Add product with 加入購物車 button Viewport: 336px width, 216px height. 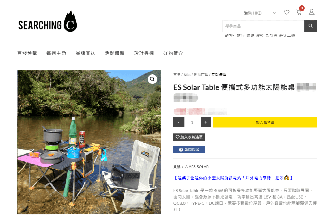[265, 122]
